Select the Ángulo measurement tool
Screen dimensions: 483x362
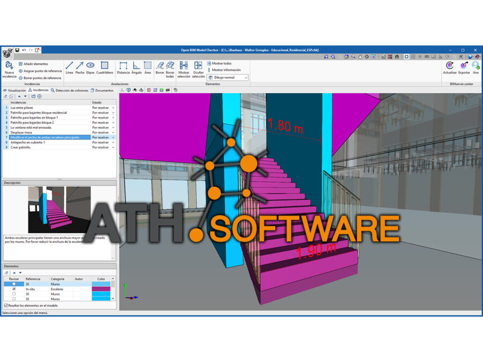136,68
